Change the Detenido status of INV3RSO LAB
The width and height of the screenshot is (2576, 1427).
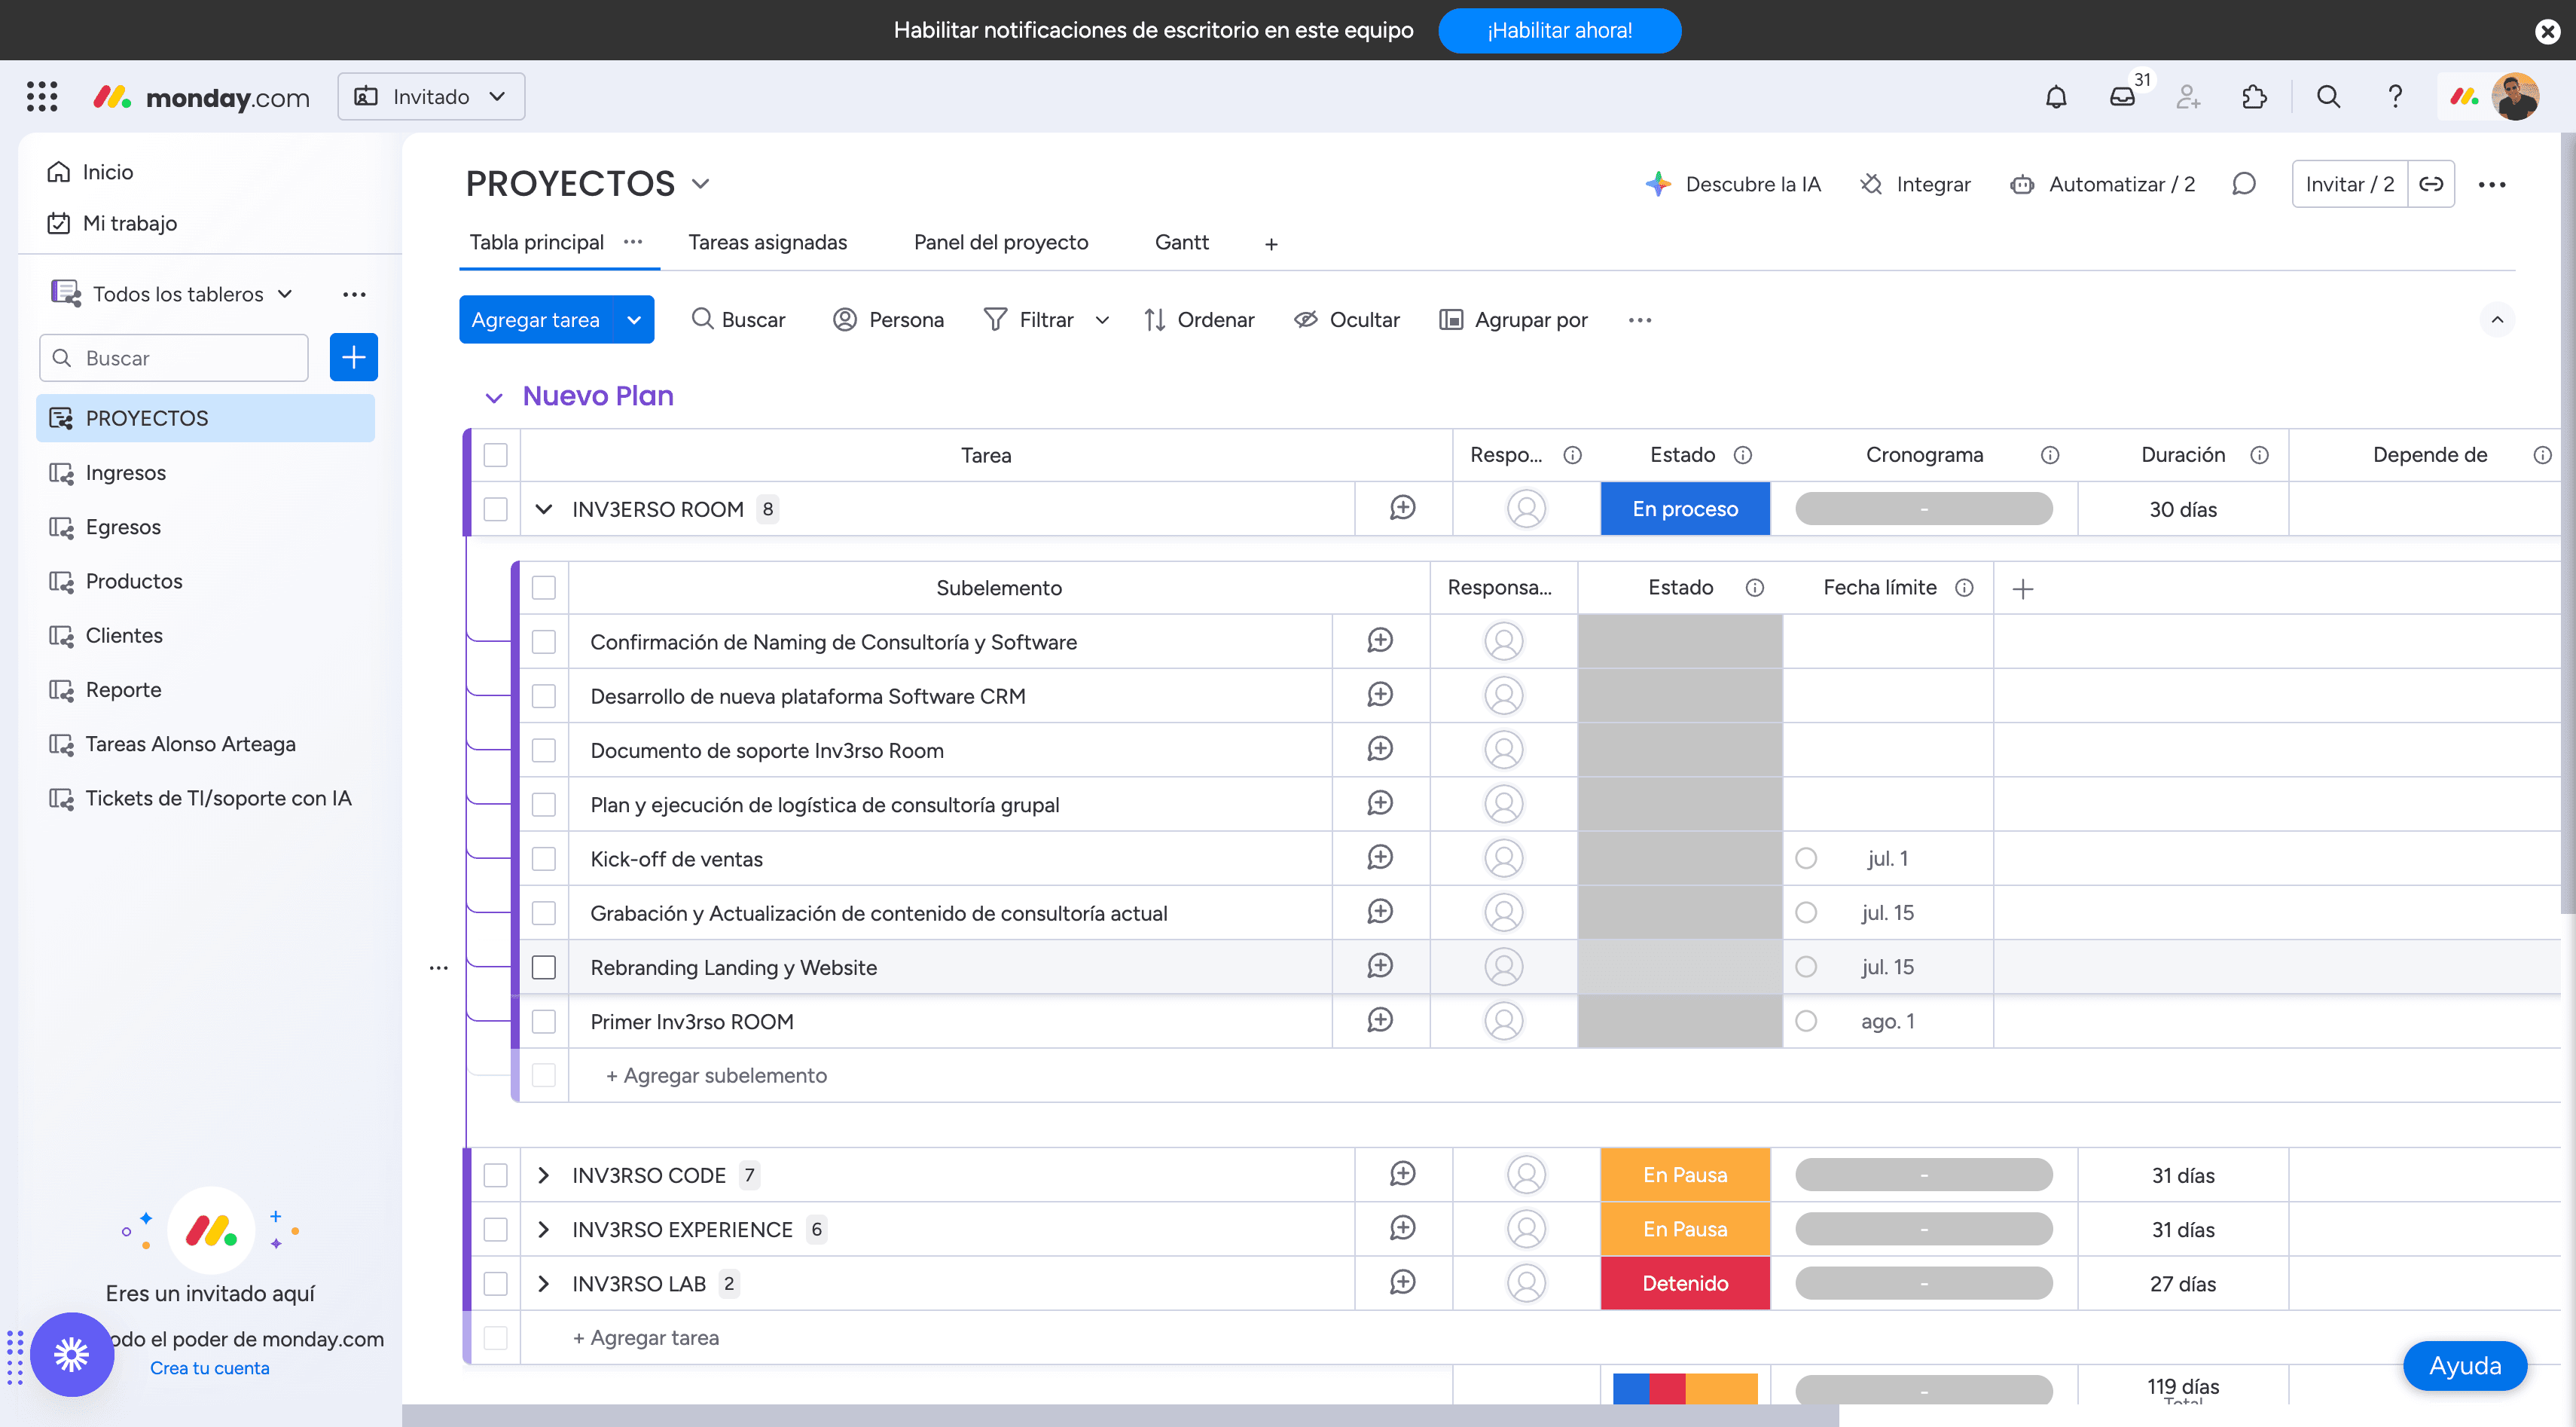coord(1685,1283)
